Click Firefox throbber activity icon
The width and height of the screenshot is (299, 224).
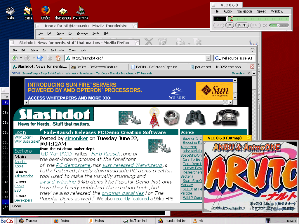pyautogui.click(x=253, y=50)
